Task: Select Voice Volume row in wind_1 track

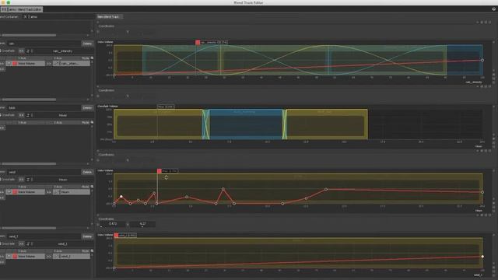Action: click(26, 256)
